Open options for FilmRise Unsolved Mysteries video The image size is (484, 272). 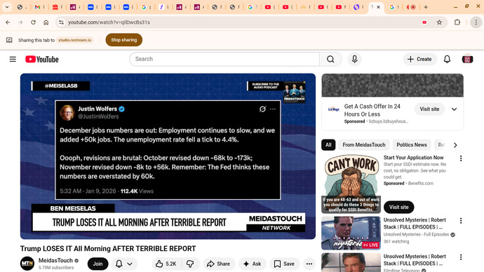tap(461, 257)
